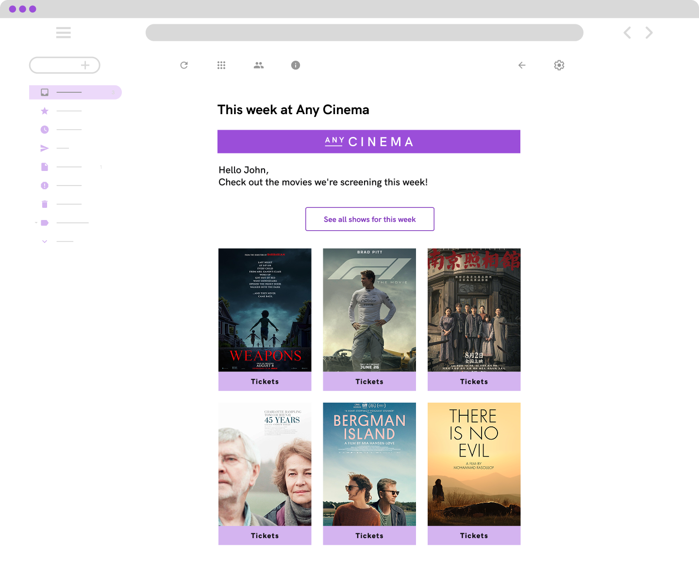The height and width of the screenshot is (576, 699).
Task: Click the compose plus button
Action: pyautogui.click(x=65, y=65)
